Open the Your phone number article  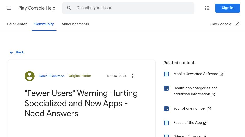point(190,108)
